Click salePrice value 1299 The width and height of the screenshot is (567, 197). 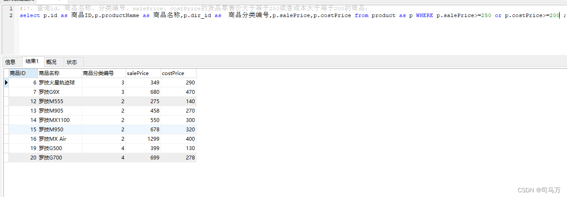pos(144,139)
